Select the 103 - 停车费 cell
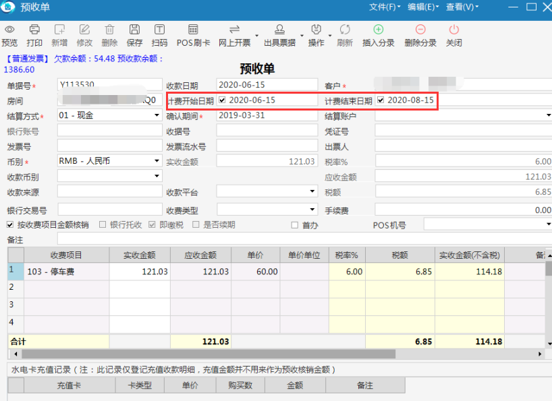This screenshot has width=552, height=401. click(67, 272)
